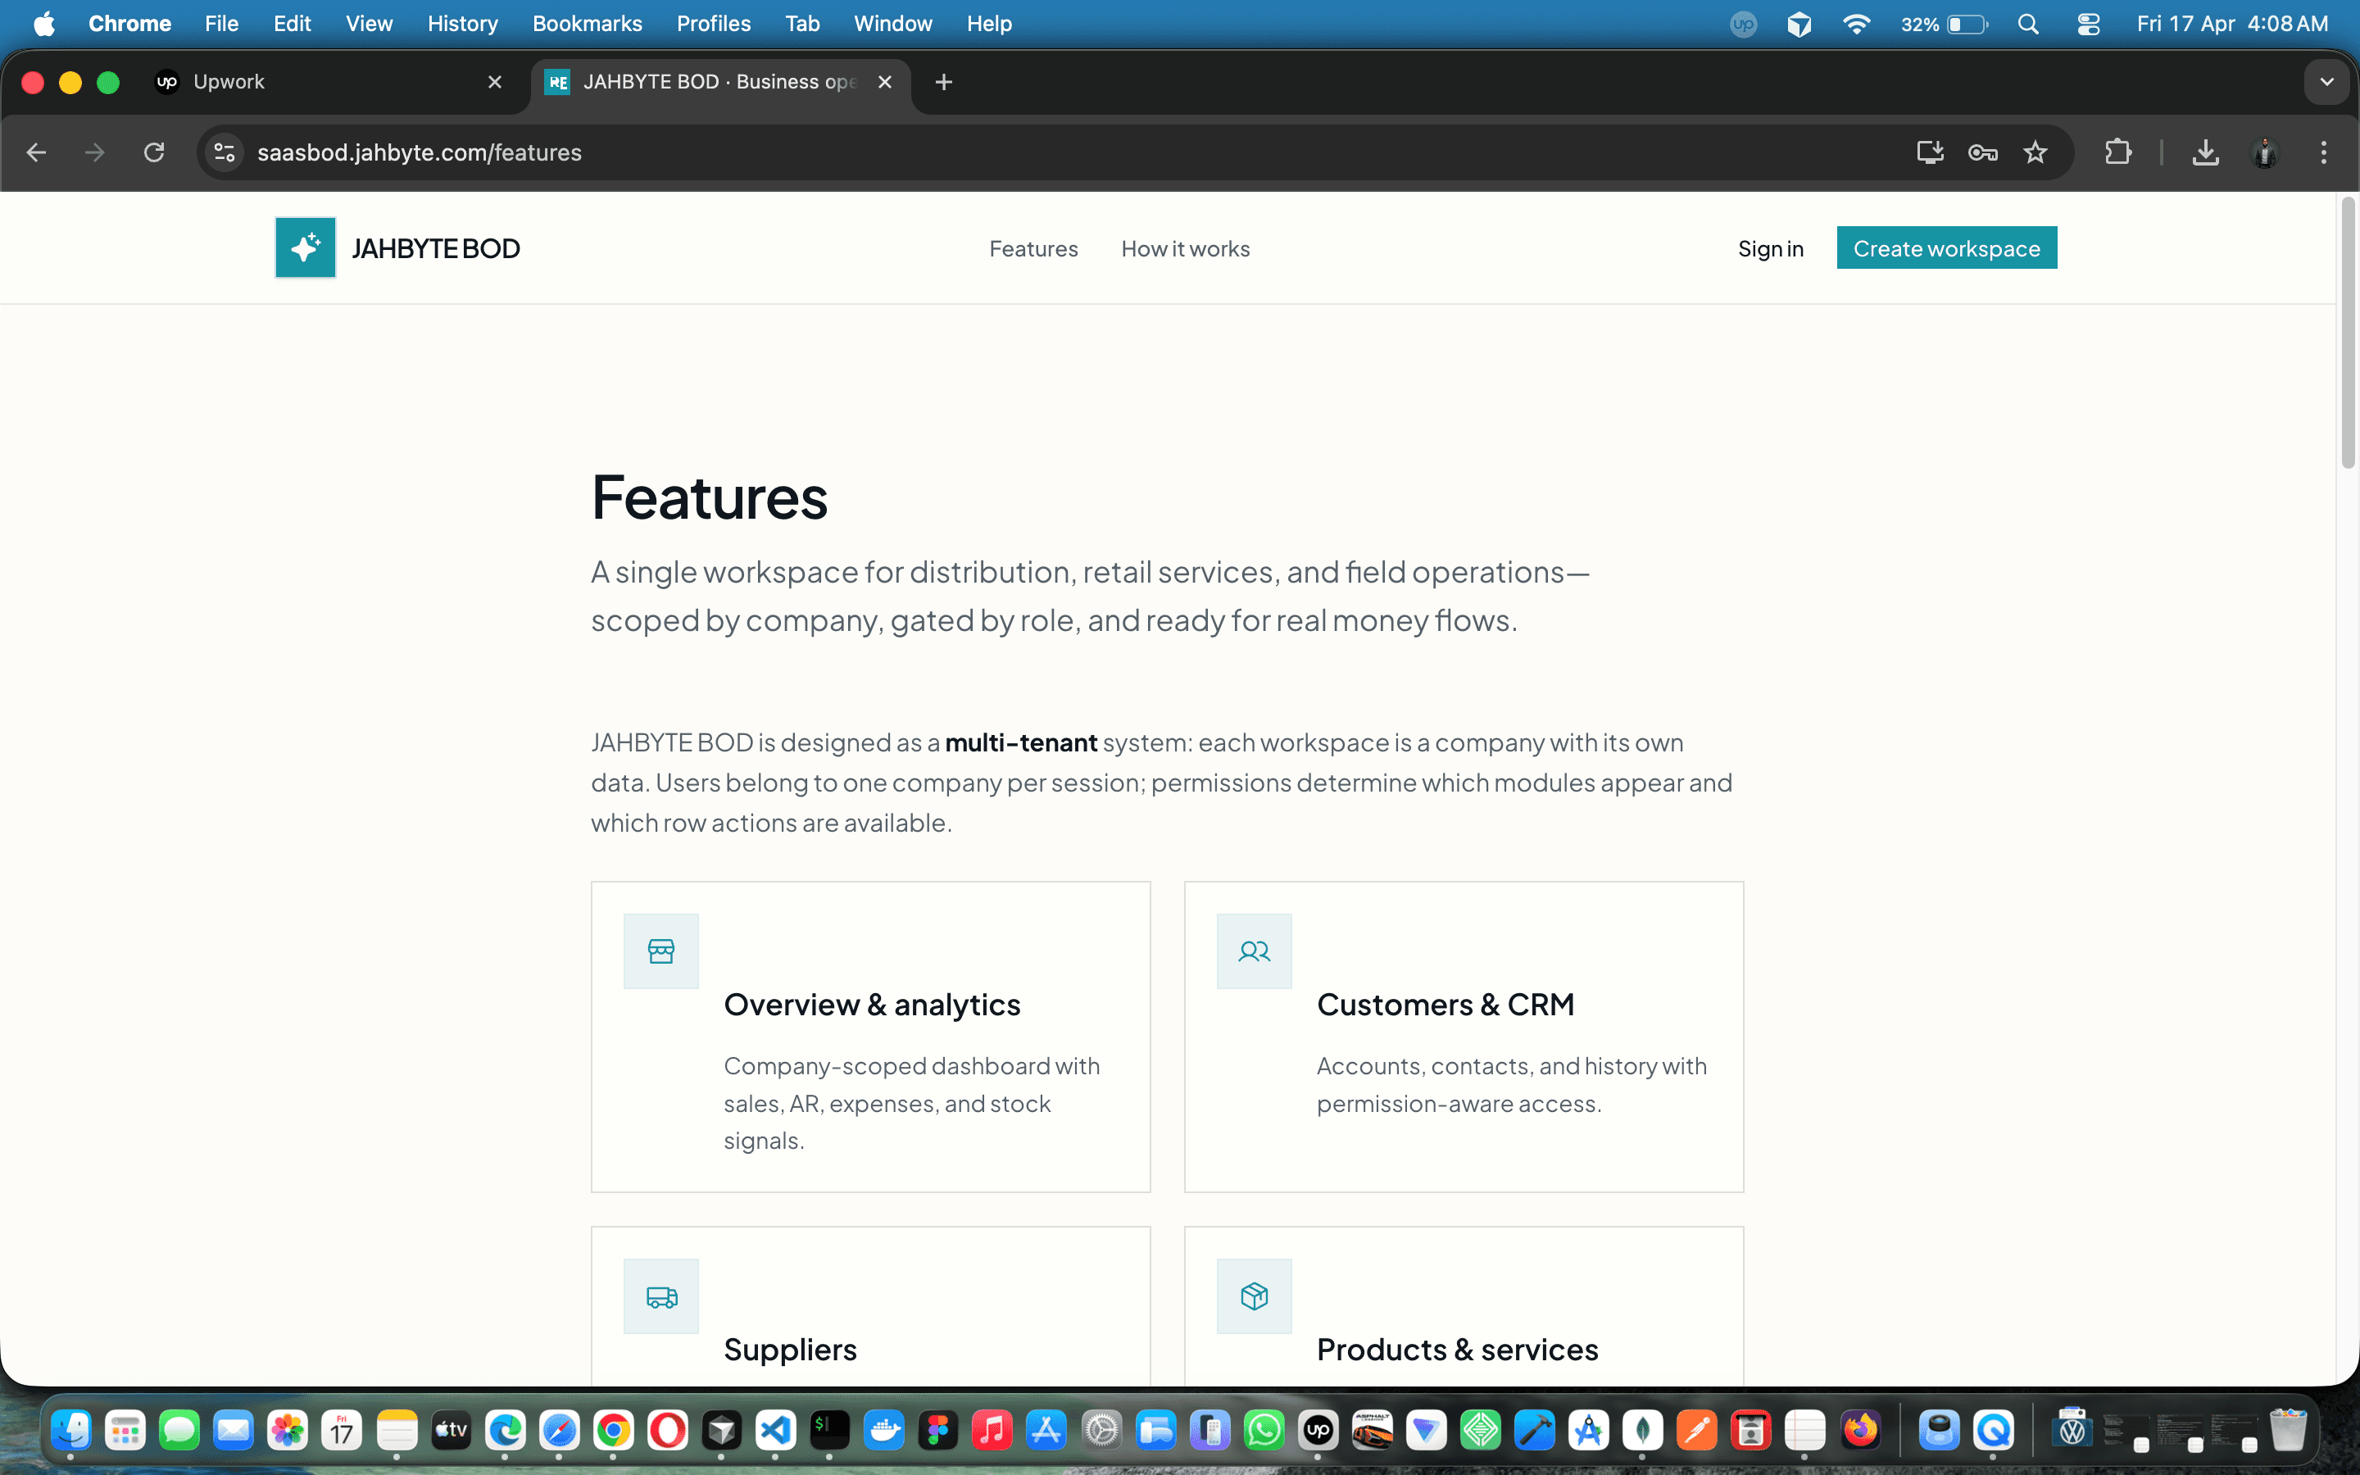Screen dimensions: 2360x1475
Task: Open the tab search chevron
Action: point(2328,82)
